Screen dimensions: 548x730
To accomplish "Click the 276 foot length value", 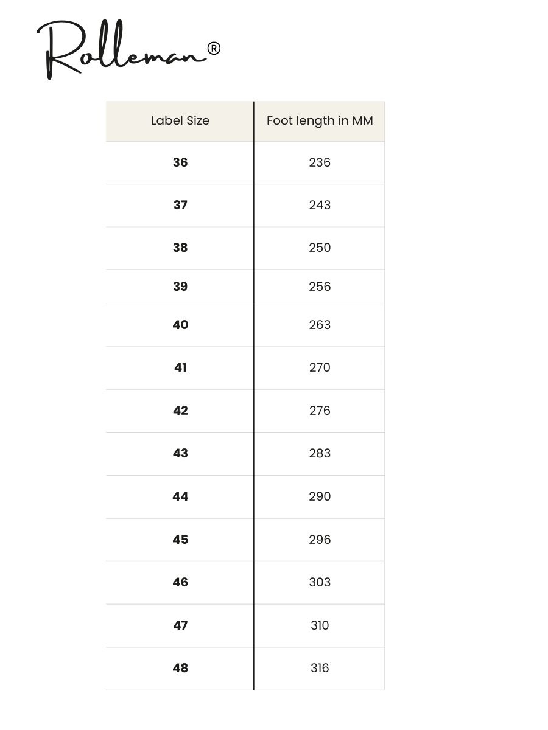I will point(320,411).
